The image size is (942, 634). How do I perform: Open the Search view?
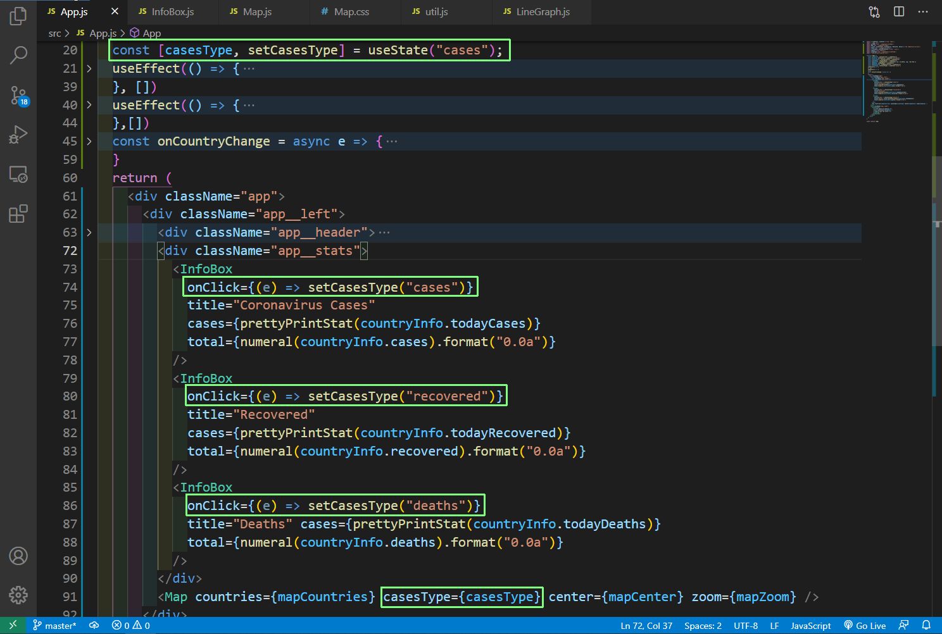click(18, 56)
